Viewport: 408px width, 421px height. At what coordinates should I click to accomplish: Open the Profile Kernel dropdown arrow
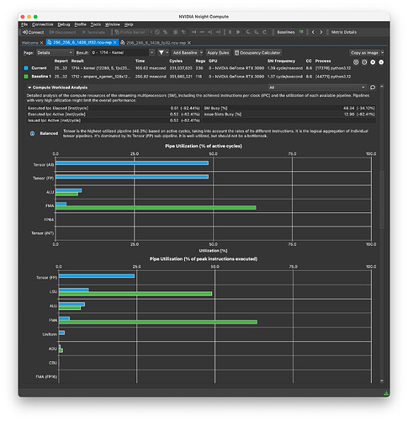click(151, 32)
